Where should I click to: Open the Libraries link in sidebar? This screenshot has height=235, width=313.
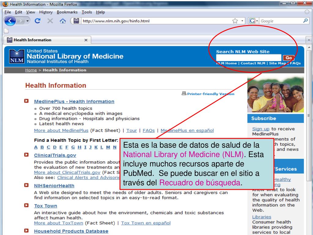pyautogui.click(x=262, y=217)
